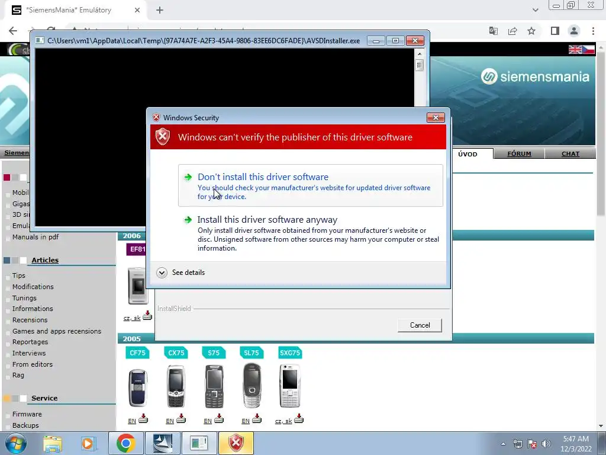Switch to Chrome on taskbar
Image resolution: width=606 pixels, height=455 pixels.
pos(125,443)
